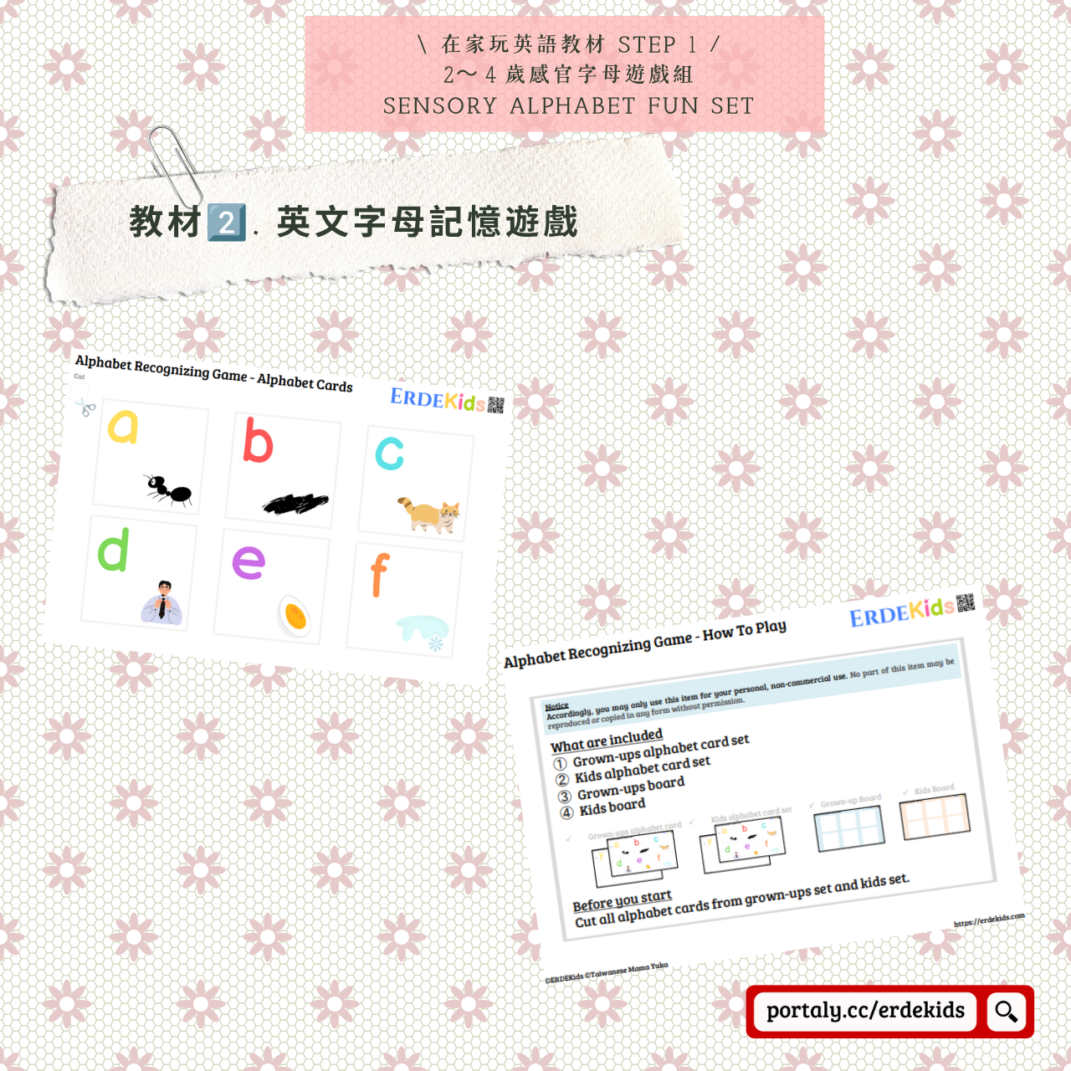Select the red letter b

point(258,440)
